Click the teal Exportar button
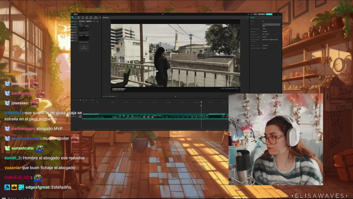 point(269,14)
